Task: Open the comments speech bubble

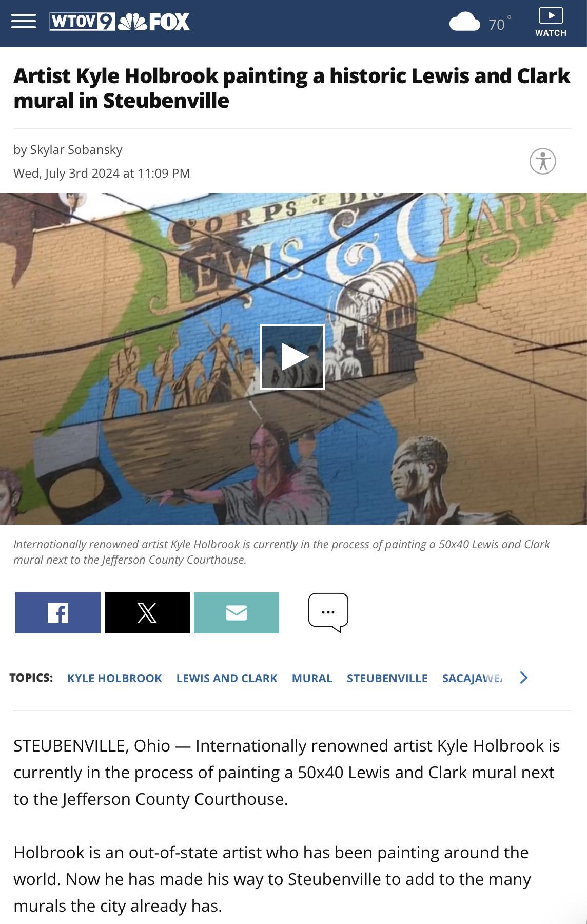Action: [x=328, y=612]
